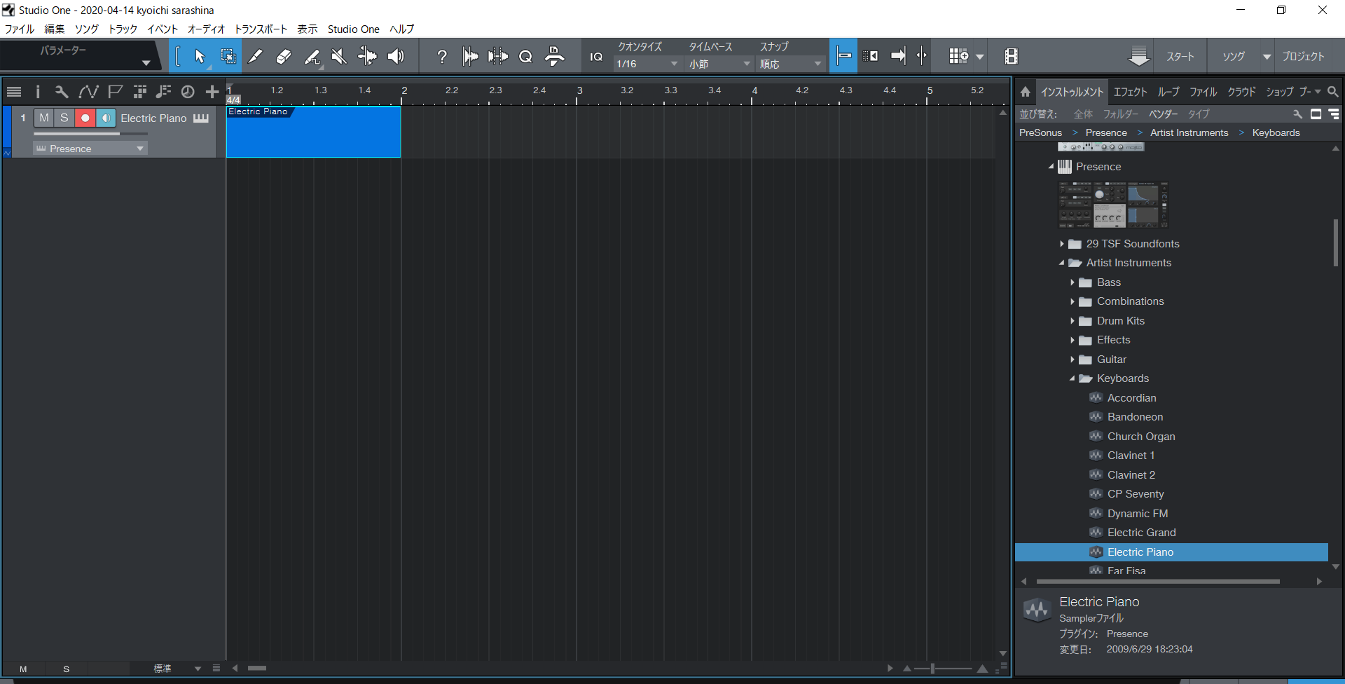Open the track list icon
Screen dimensions: 1345x684
pos(14,92)
